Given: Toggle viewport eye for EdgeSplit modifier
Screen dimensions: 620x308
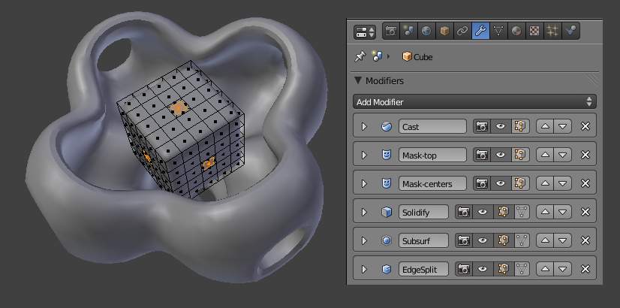Looking at the screenshot, I should tap(483, 269).
